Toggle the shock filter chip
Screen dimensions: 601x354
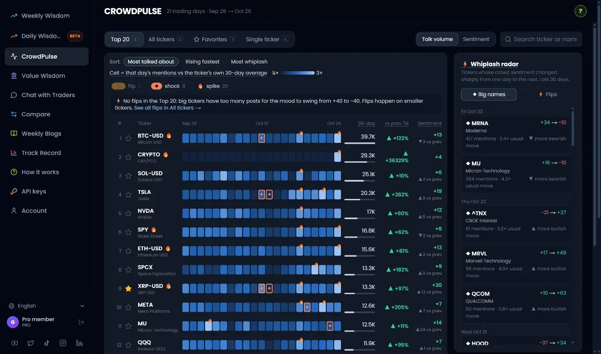click(169, 86)
